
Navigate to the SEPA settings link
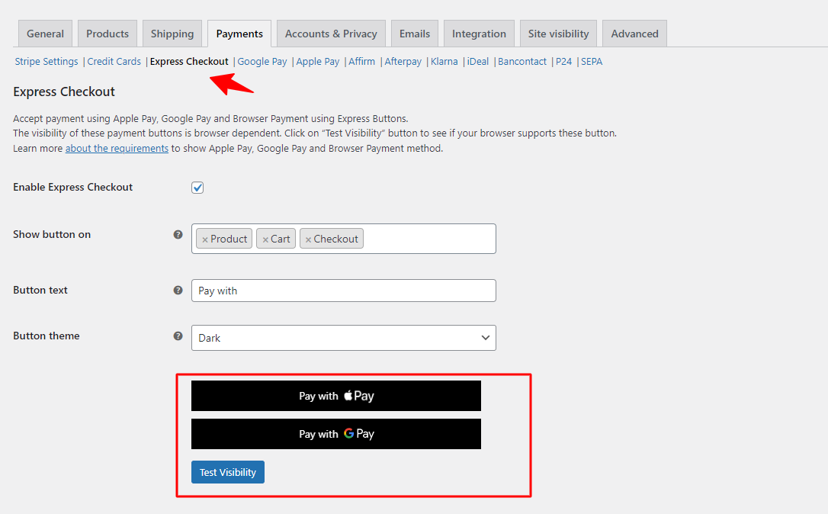pyautogui.click(x=592, y=61)
